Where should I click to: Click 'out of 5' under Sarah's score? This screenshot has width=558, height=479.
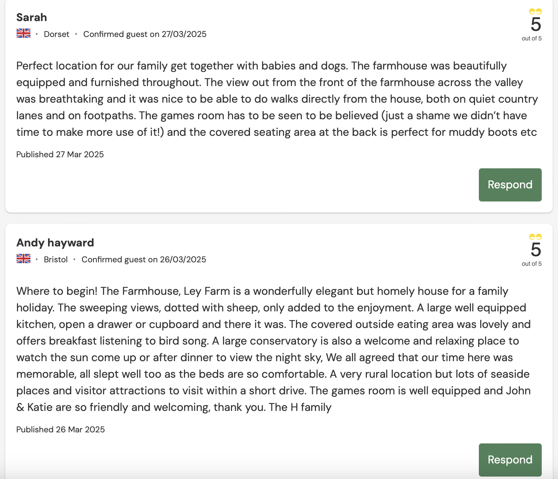click(531, 38)
